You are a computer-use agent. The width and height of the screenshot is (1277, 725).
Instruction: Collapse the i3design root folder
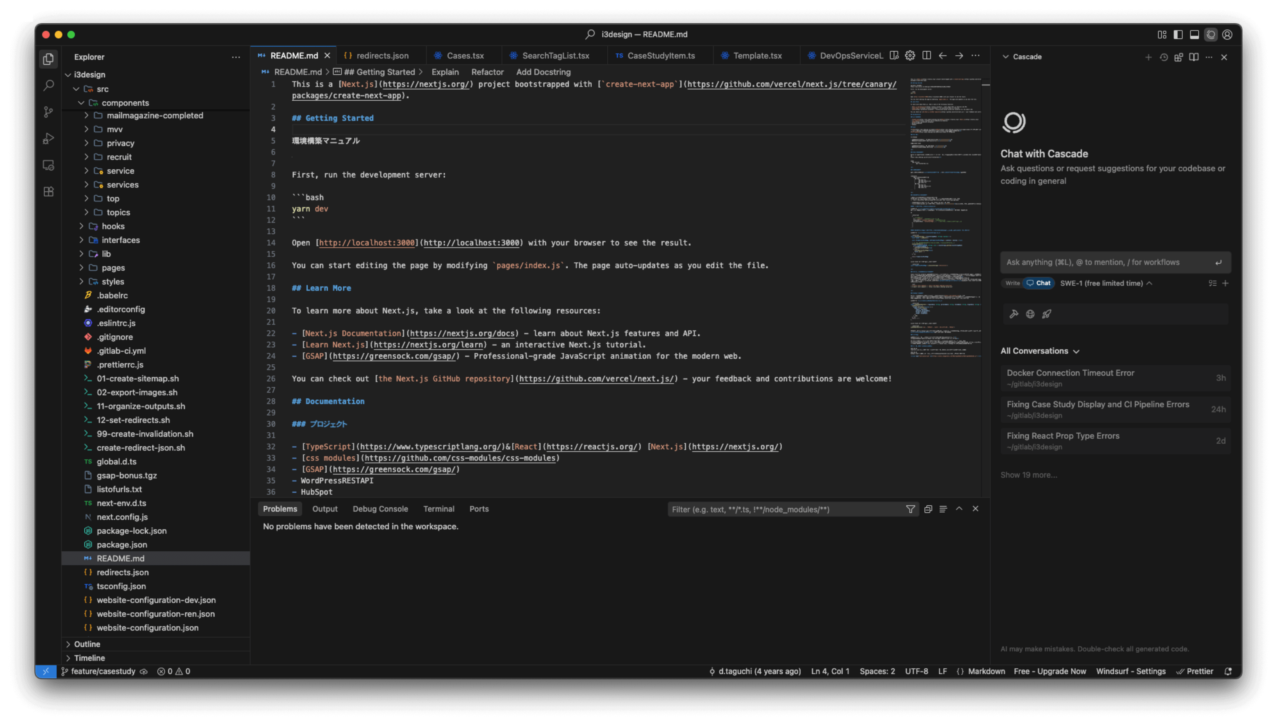pos(89,75)
